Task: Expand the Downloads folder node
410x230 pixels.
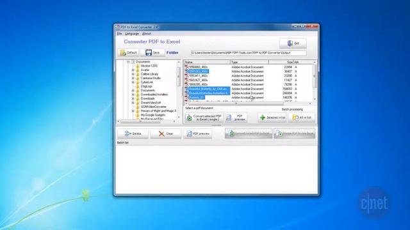Action: click(x=133, y=98)
